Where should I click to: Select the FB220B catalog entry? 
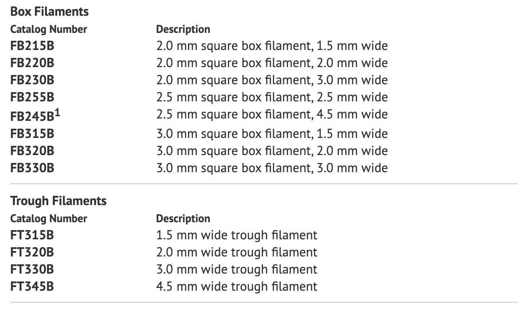tap(32, 63)
